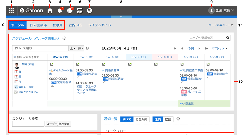This screenshot has height=135, width=243.
Task: Open the schedule portlet options ellipsis icon
Action: tap(65, 38)
